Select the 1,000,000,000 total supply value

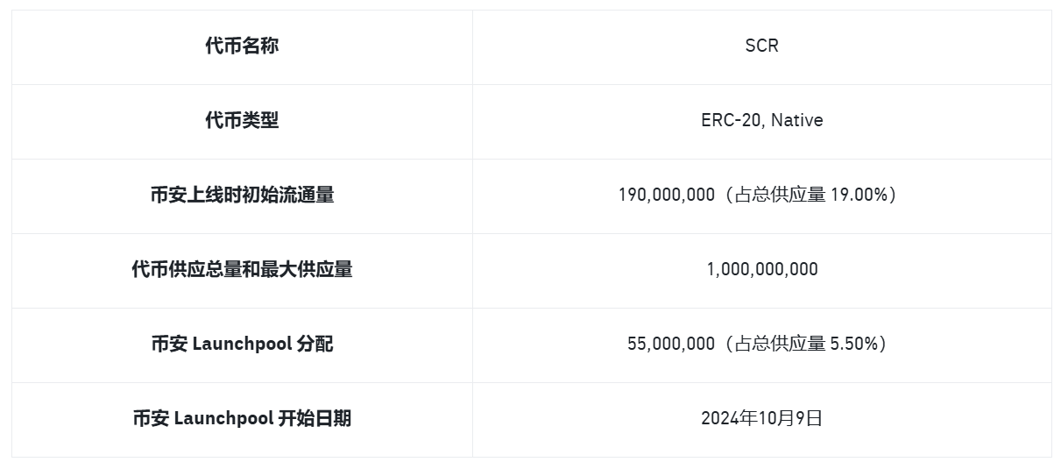click(762, 270)
